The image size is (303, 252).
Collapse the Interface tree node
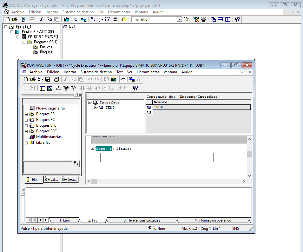[89, 103]
